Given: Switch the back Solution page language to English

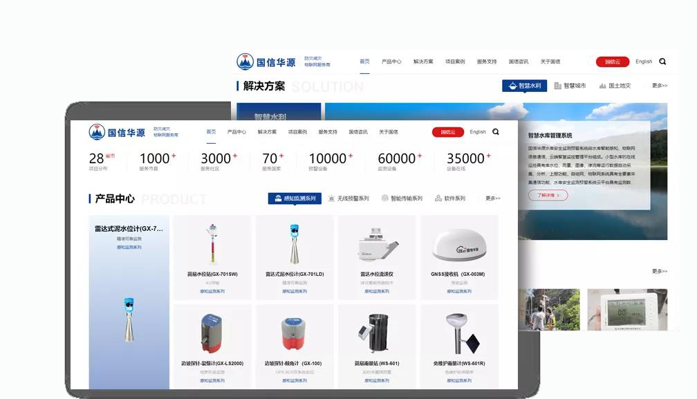Looking at the screenshot, I should point(644,62).
